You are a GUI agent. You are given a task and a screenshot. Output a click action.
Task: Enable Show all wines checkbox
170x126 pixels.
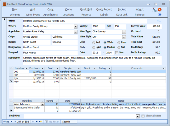[x=143, y=116]
